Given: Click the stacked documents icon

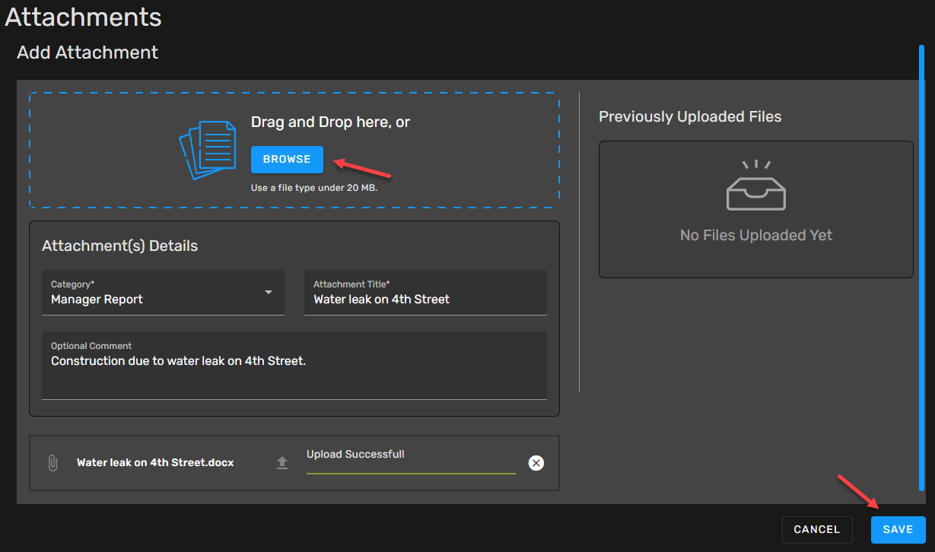Looking at the screenshot, I should pos(208,150).
